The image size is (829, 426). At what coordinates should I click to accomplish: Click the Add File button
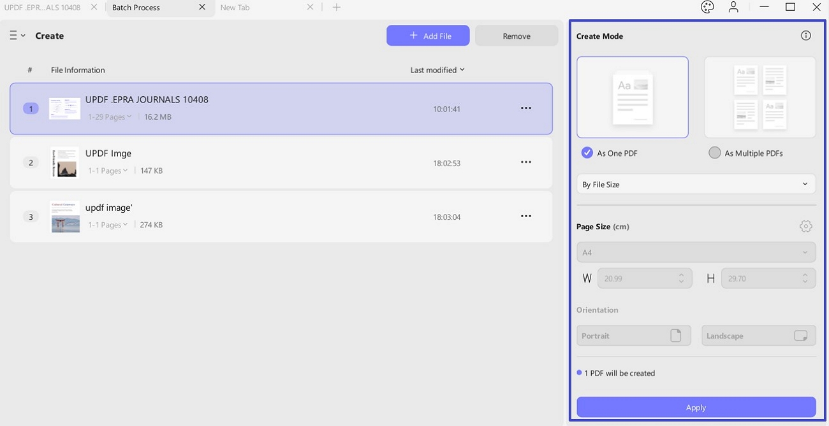click(428, 36)
